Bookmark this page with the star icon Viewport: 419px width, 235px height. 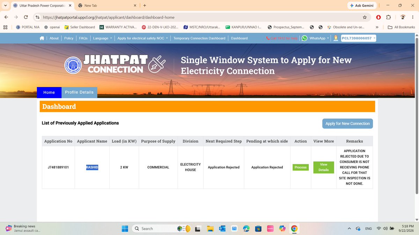click(x=365, y=17)
